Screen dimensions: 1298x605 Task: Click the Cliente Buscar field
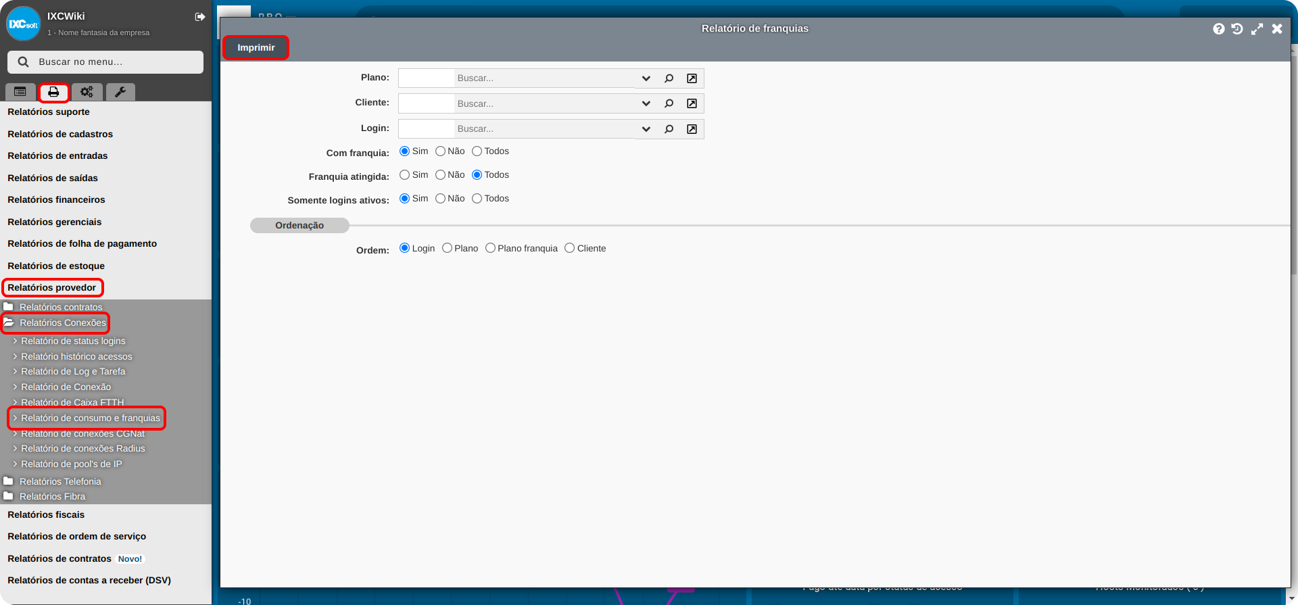pos(545,103)
